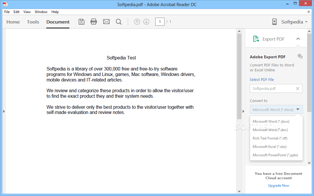Expand the left navigation pane arrow
Screen dimensions: 314x196
click(4, 111)
